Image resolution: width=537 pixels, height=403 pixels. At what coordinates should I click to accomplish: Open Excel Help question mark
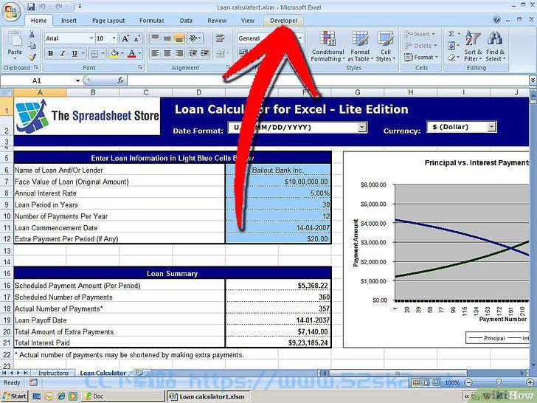pyautogui.click(x=496, y=20)
